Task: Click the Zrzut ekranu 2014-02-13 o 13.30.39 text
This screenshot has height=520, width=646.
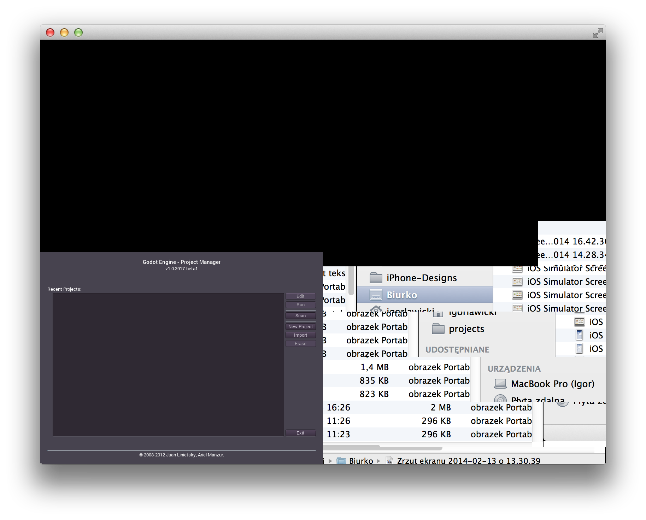Action: [469, 461]
